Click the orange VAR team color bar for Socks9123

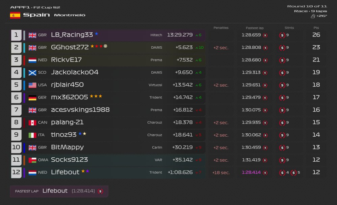click(24, 160)
